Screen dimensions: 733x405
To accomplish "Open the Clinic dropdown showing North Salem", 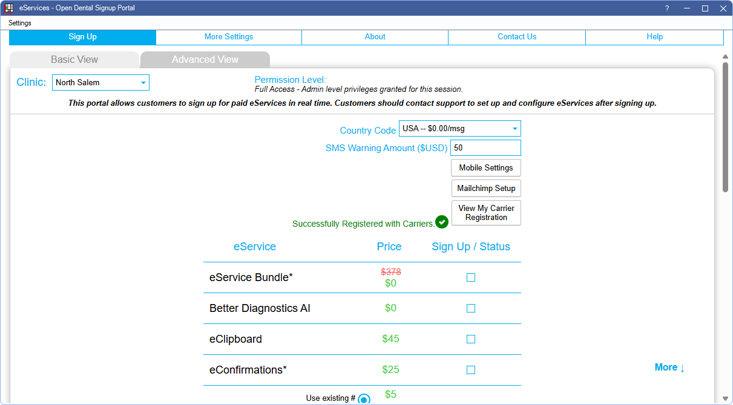I will (100, 82).
